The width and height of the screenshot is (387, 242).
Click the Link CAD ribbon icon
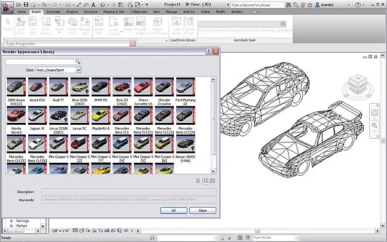point(33,26)
